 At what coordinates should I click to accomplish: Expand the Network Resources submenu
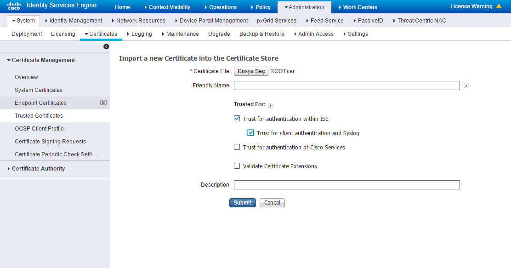tap(138, 21)
